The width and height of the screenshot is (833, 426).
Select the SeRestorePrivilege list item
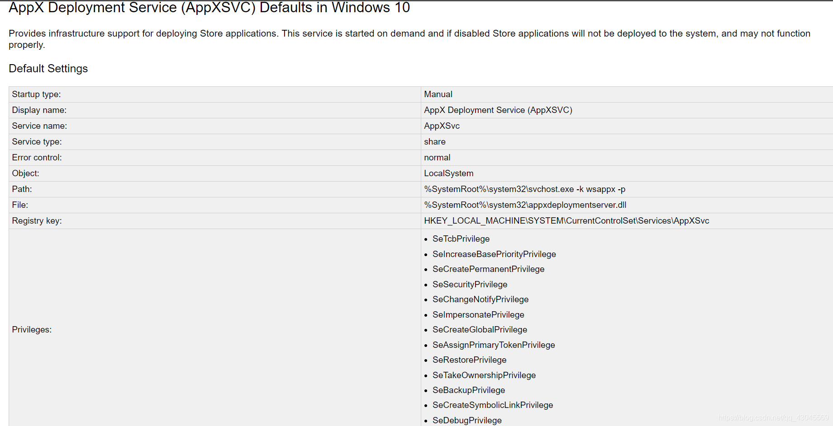pyautogui.click(x=470, y=360)
